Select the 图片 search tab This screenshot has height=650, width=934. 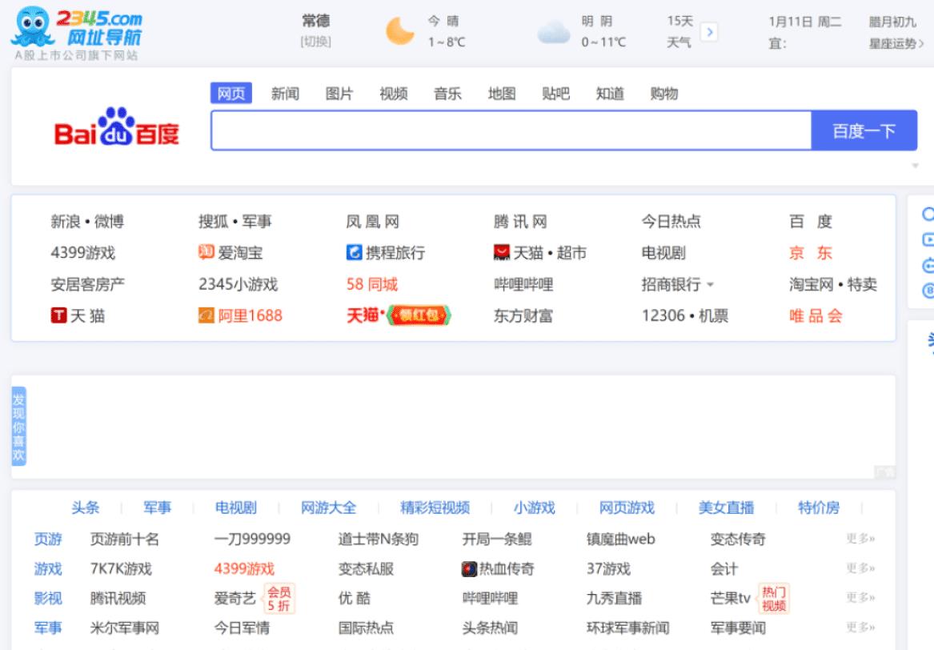[339, 94]
